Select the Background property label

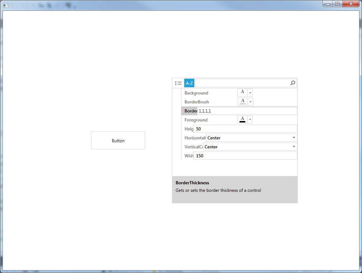click(196, 93)
